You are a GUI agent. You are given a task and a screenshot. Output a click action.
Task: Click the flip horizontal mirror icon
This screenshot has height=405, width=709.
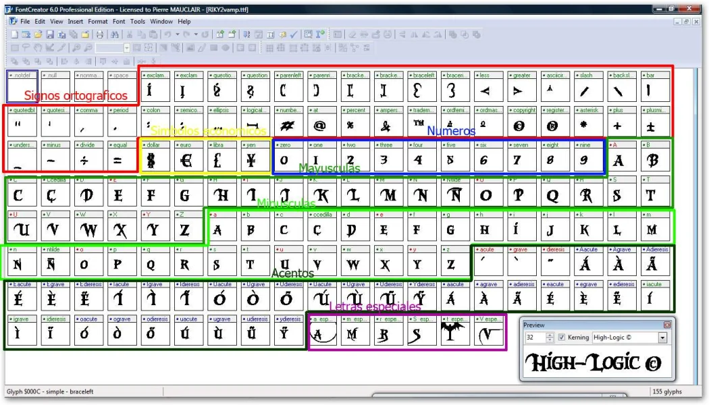tap(414, 35)
